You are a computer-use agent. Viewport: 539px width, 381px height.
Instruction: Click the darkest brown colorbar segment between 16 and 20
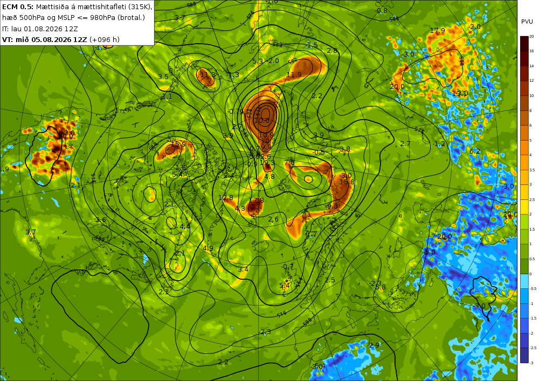pyautogui.click(x=524, y=44)
